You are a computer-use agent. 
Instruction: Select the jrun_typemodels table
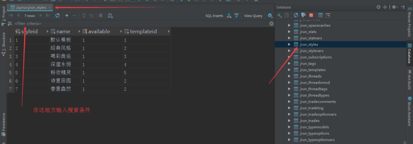point(314,127)
